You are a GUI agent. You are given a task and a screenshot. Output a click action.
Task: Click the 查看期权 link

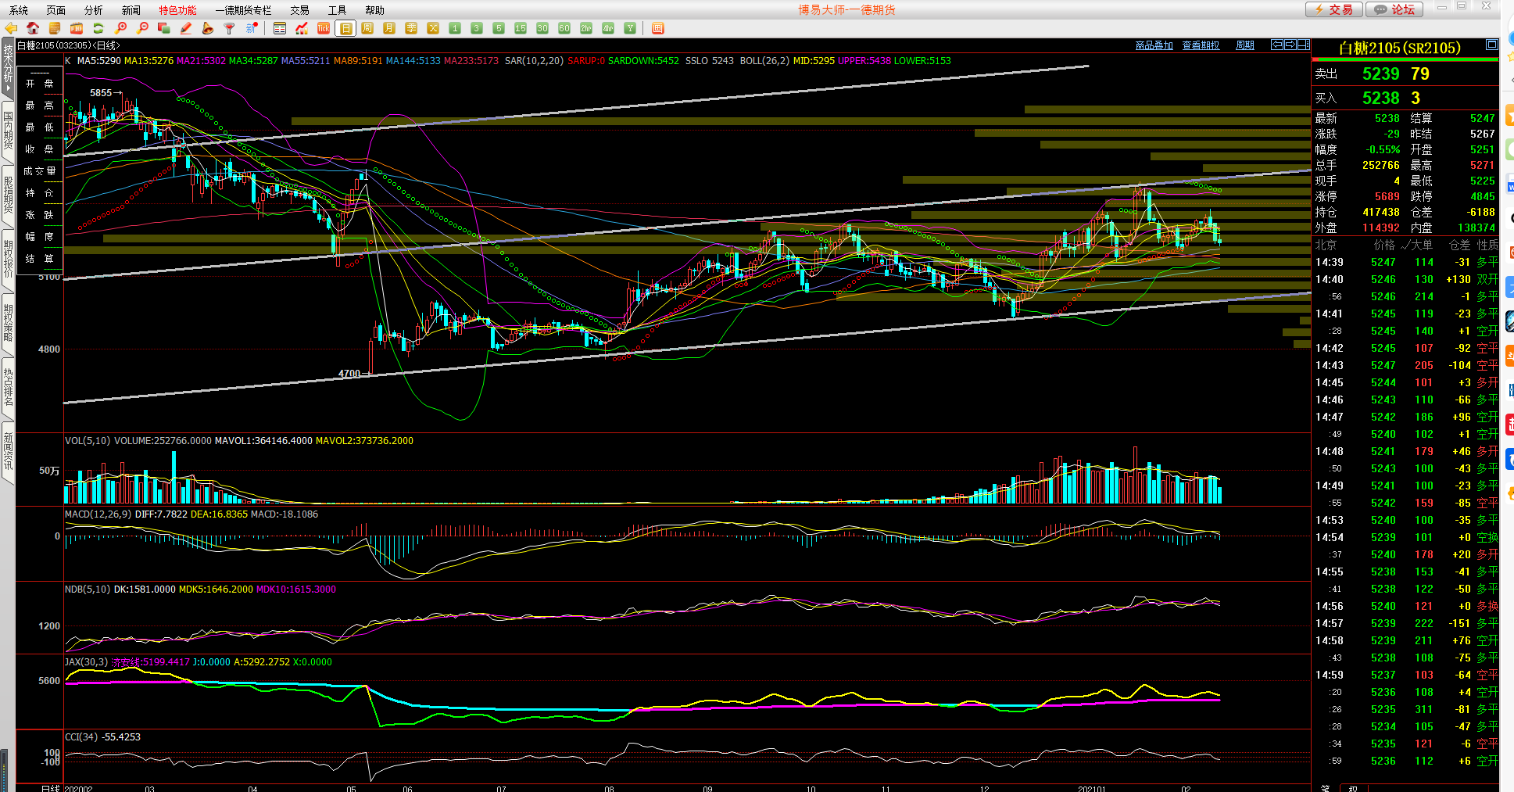[1201, 45]
